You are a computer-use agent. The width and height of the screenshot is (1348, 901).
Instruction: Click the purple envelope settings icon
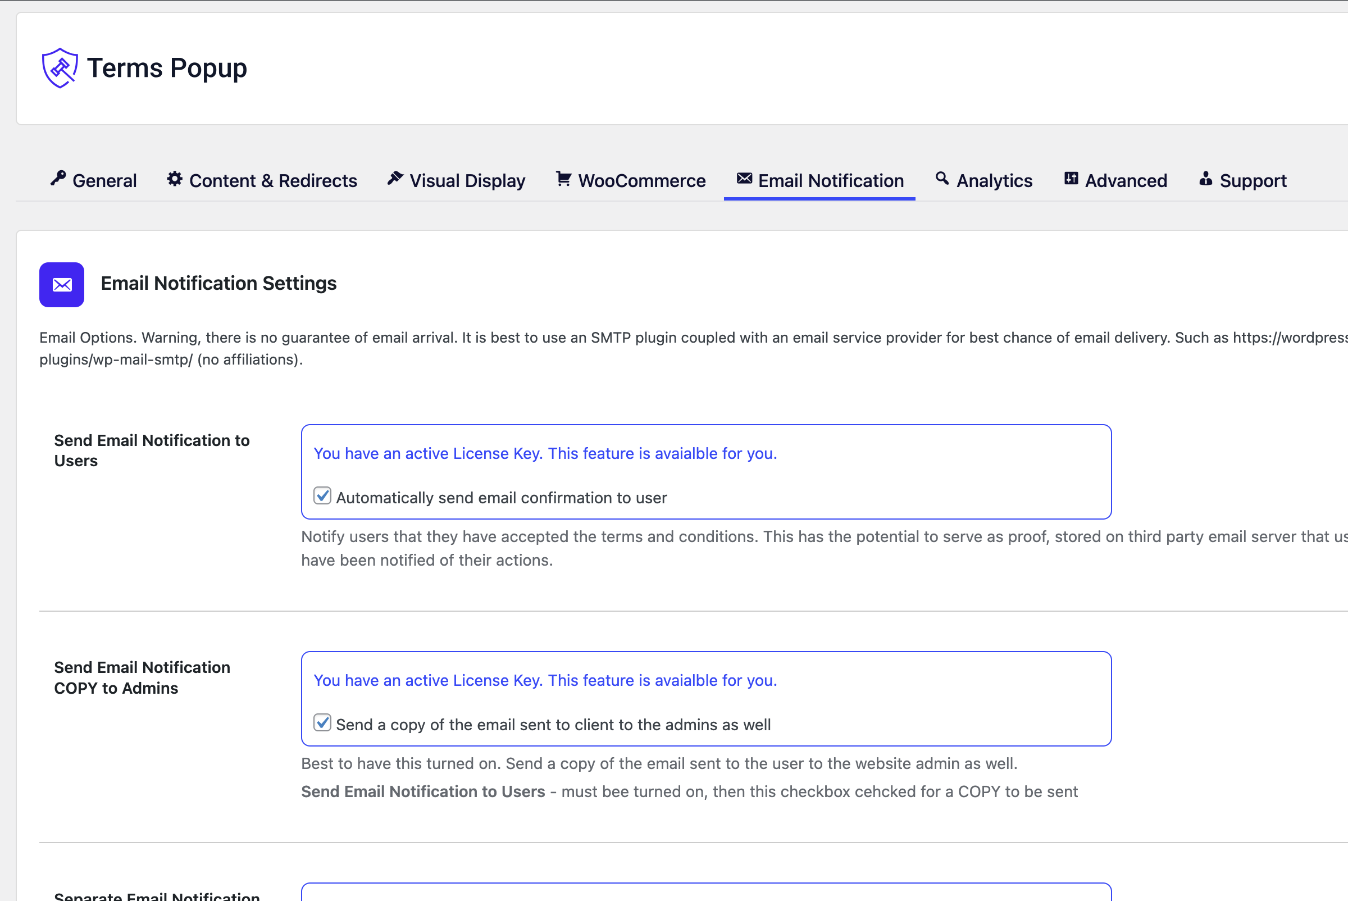point(61,284)
